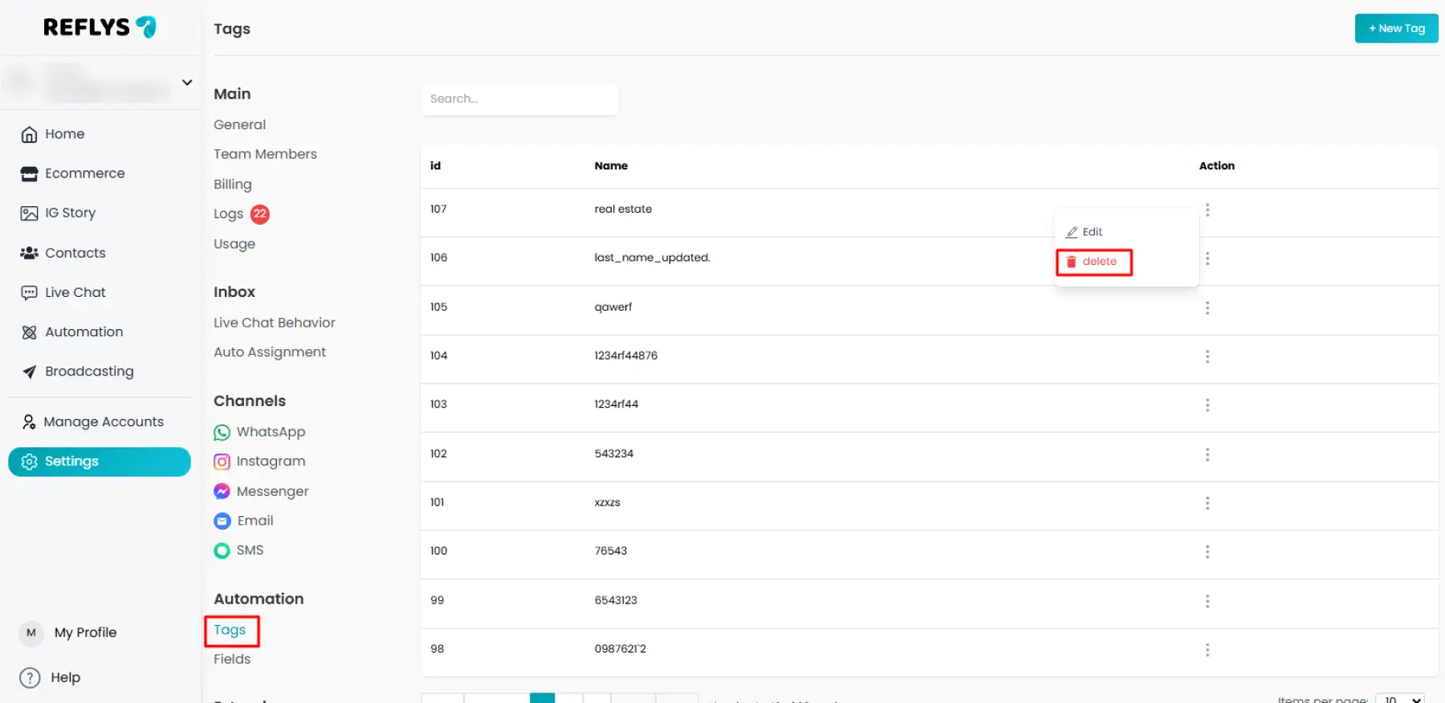1445x703 pixels.
Task: Open Ecommerce via its store icon
Action: pos(29,174)
